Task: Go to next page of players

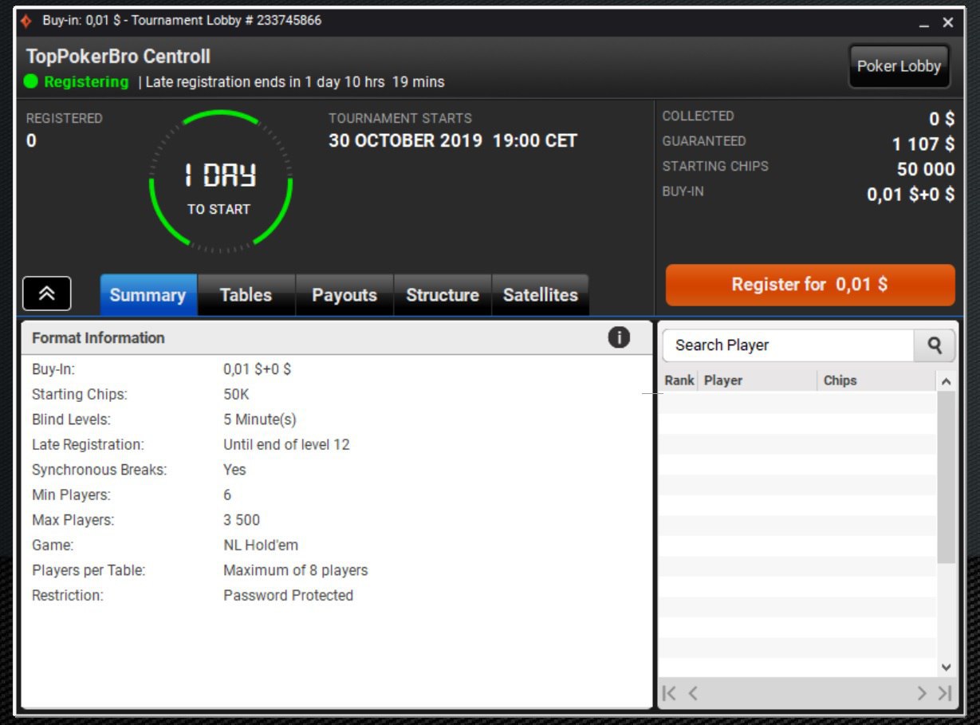Action: point(921,693)
